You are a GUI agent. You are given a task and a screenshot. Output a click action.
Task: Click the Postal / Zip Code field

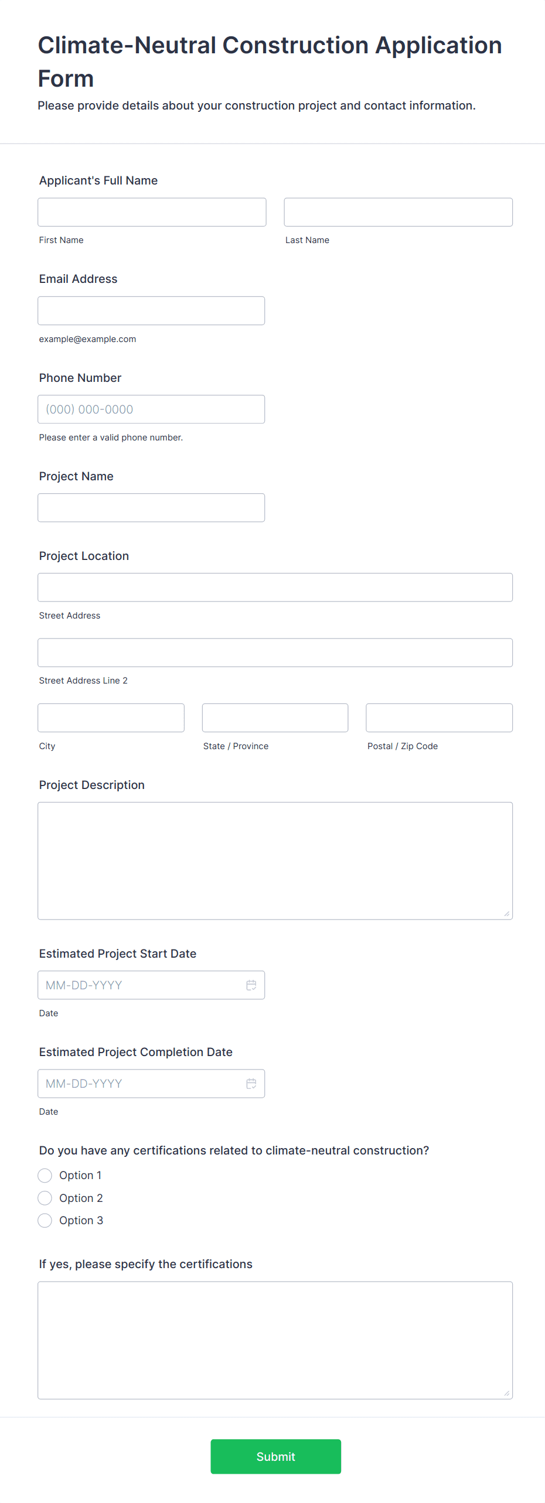[x=438, y=718]
